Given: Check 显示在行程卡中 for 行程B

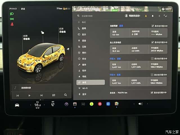Looking at the screenshot, I should (152, 75).
